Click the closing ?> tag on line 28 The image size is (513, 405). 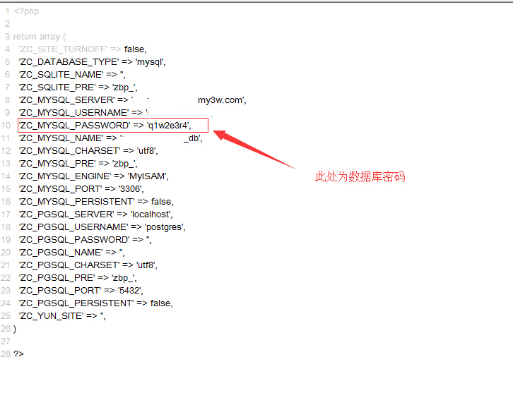click(x=18, y=354)
